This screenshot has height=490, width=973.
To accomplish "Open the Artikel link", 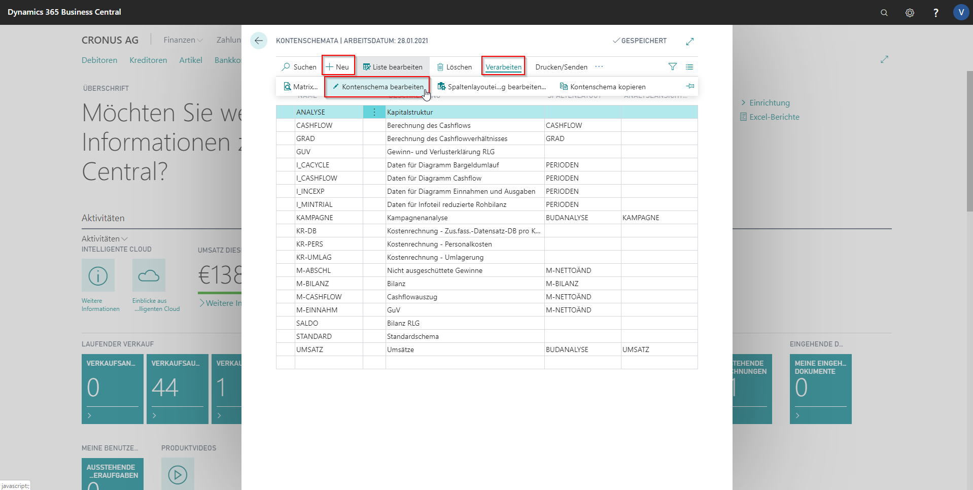I will point(191,60).
